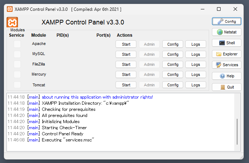The width and height of the screenshot is (249, 163).
Task: Toggle the FileZilla service checkbox
Action: [17, 64]
